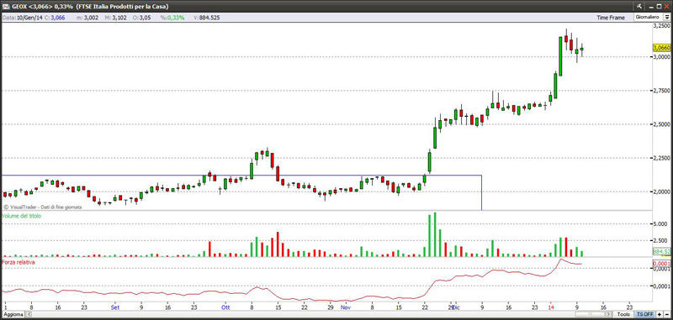
Task: Open the hammer settings icon in title bar
Action: [639, 6]
